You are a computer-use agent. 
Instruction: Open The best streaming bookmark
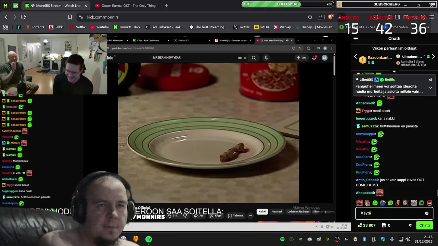208,27
